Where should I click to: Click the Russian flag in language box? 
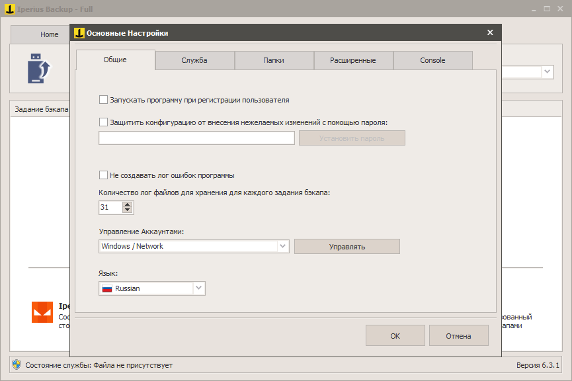pyautogui.click(x=106, y=288)
